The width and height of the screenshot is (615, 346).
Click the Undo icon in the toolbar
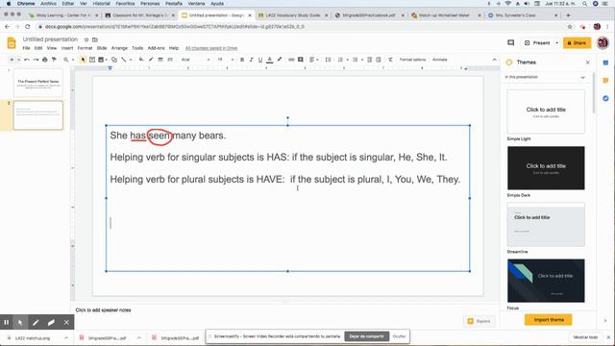(27, 60)
